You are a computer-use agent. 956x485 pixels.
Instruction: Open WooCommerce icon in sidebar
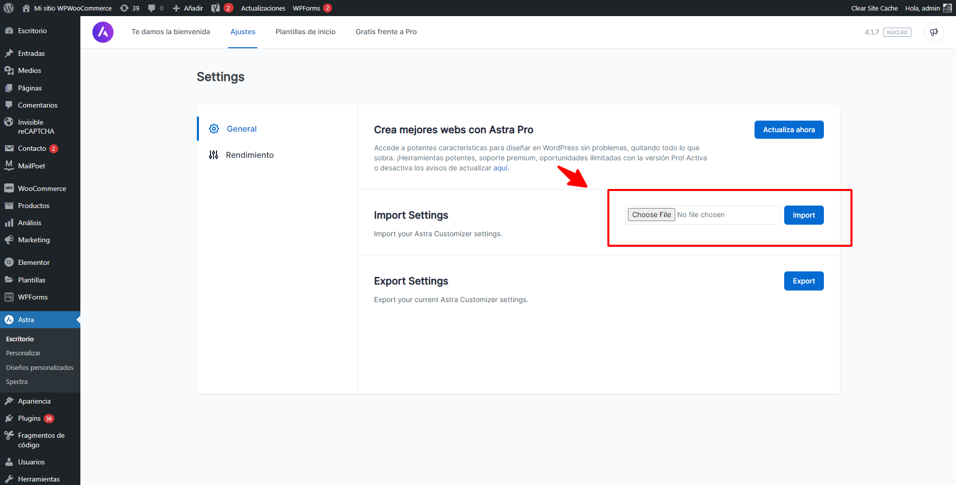tap(9, 188)
